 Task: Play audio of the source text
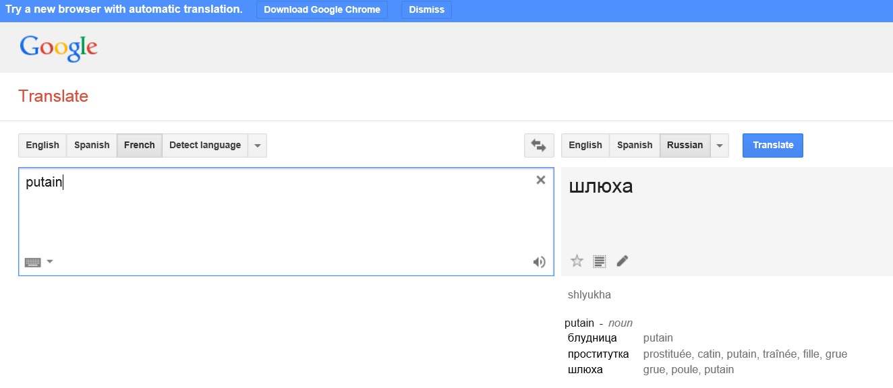[x=539, y=262]
